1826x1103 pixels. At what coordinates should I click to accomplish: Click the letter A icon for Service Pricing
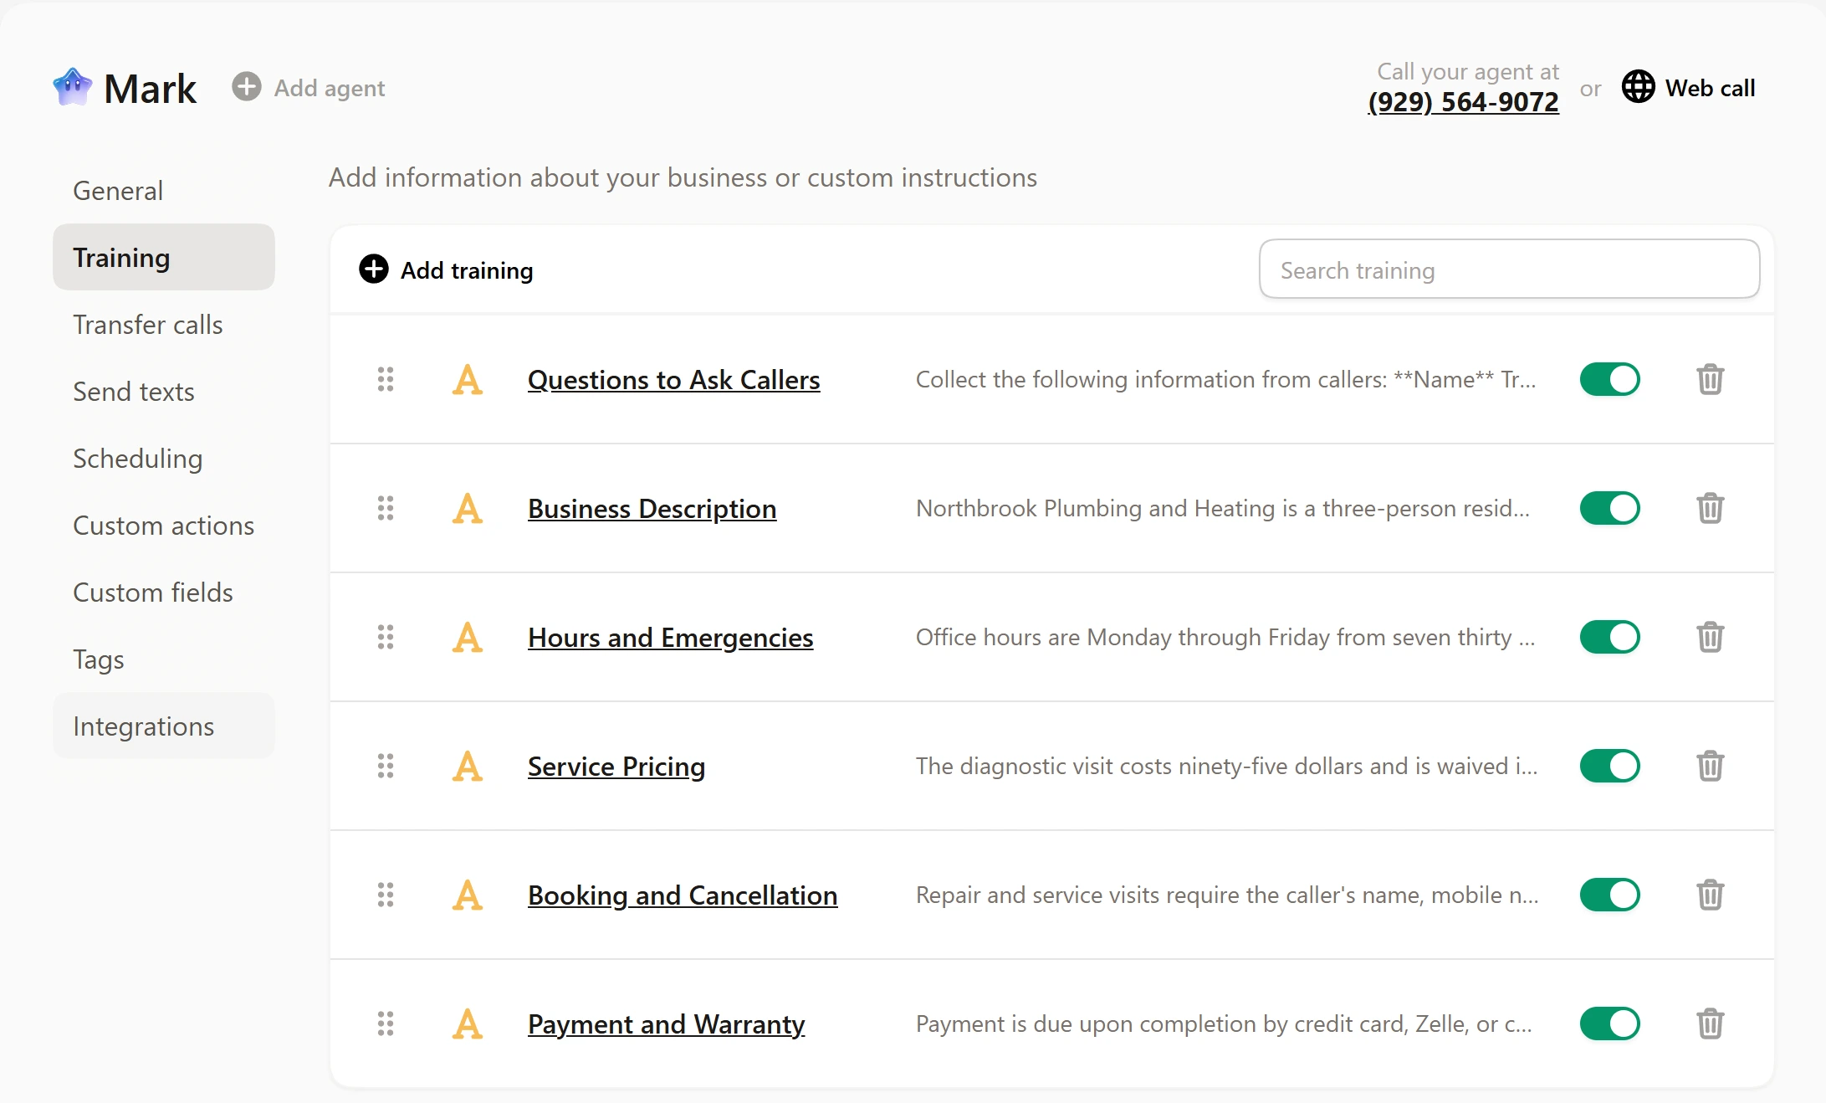[467, 766]
